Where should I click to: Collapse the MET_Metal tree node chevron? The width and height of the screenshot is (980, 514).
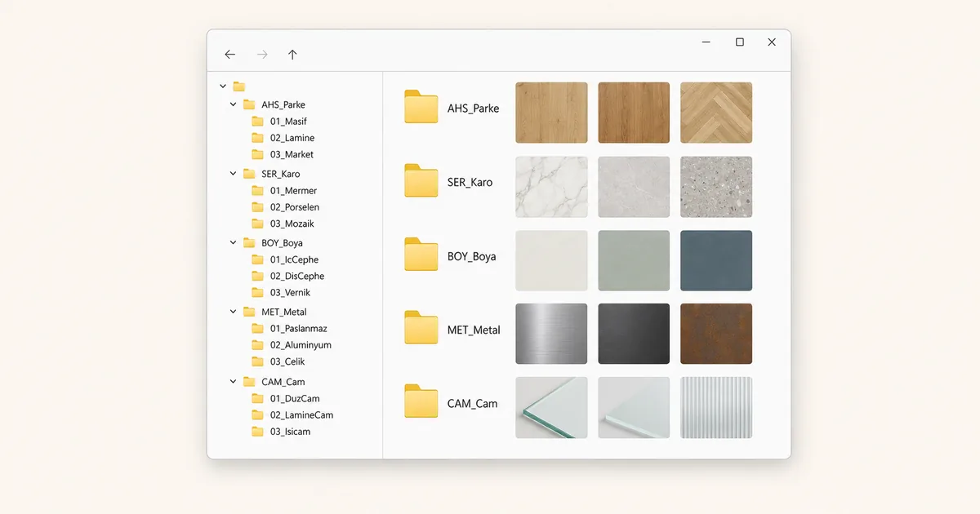(x=234, y=312)
